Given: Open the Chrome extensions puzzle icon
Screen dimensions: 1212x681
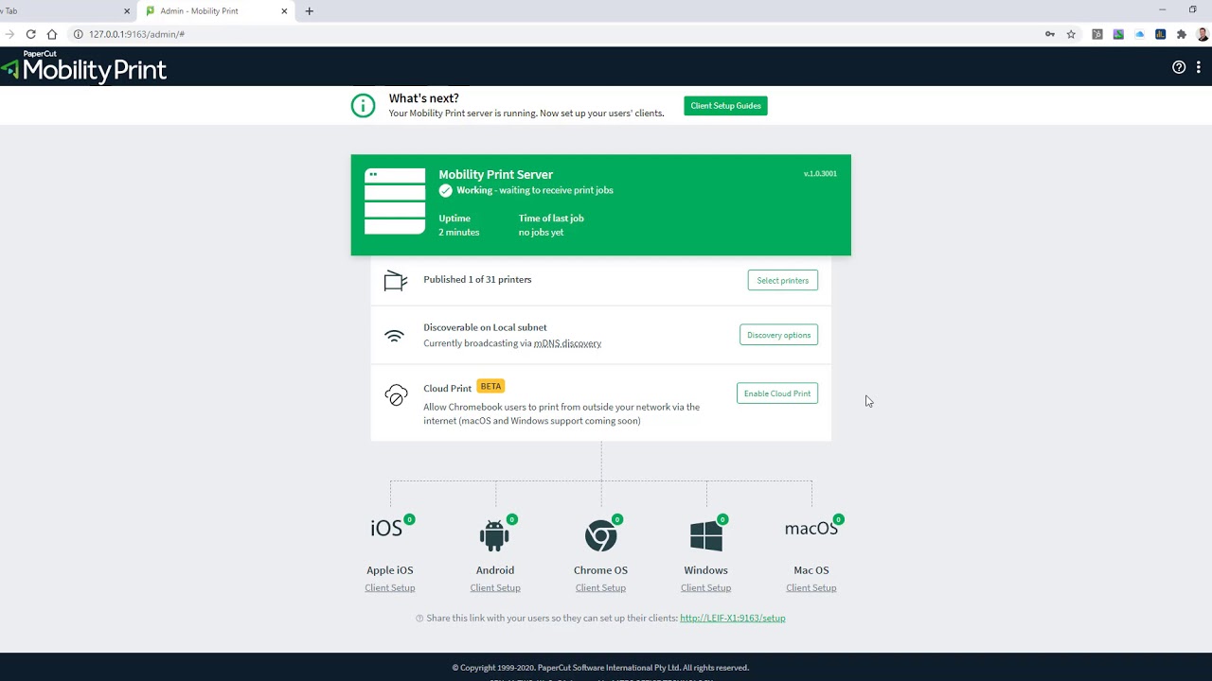Looking at the screenshot, I should click(1182, 34).
